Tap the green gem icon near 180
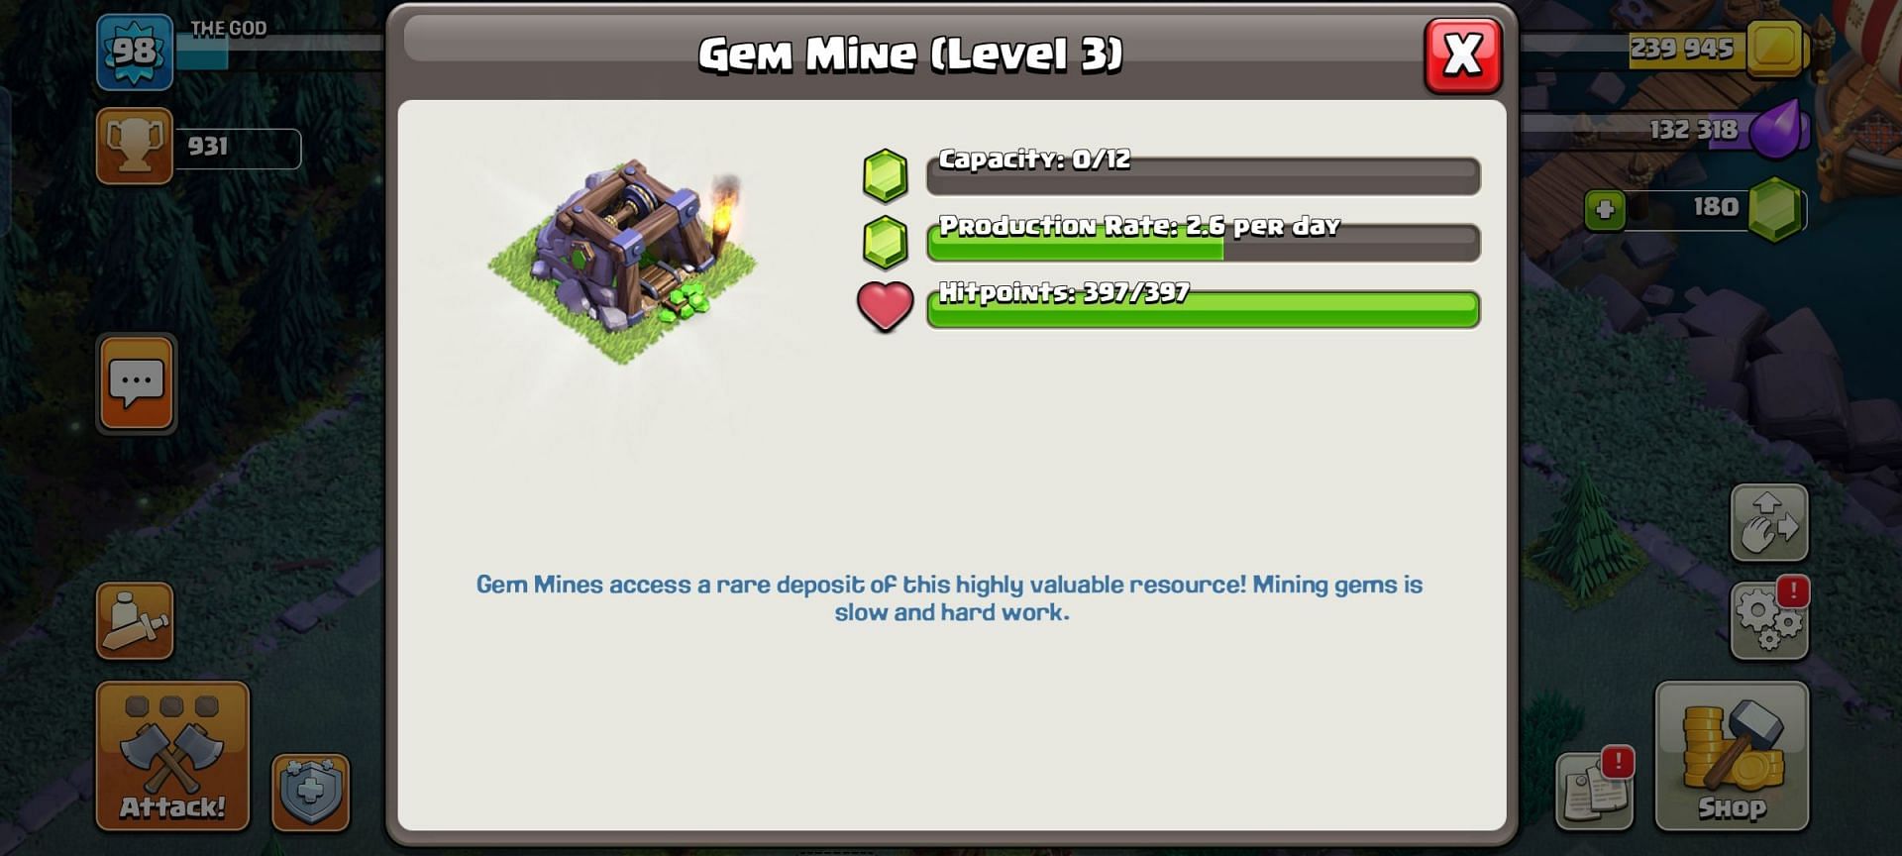 pos(1774,209)
